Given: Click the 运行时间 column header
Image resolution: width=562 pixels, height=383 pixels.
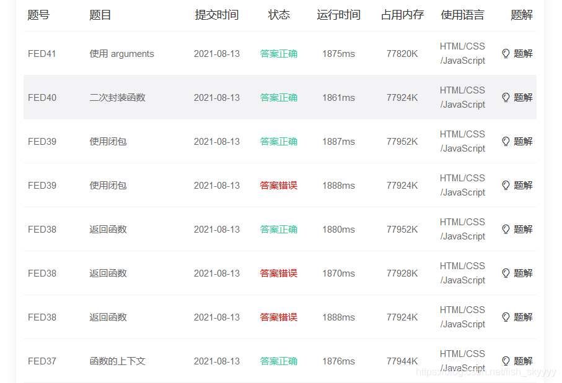Looking at the screenshot, I should pyautogui.click(x=338, y=15).
